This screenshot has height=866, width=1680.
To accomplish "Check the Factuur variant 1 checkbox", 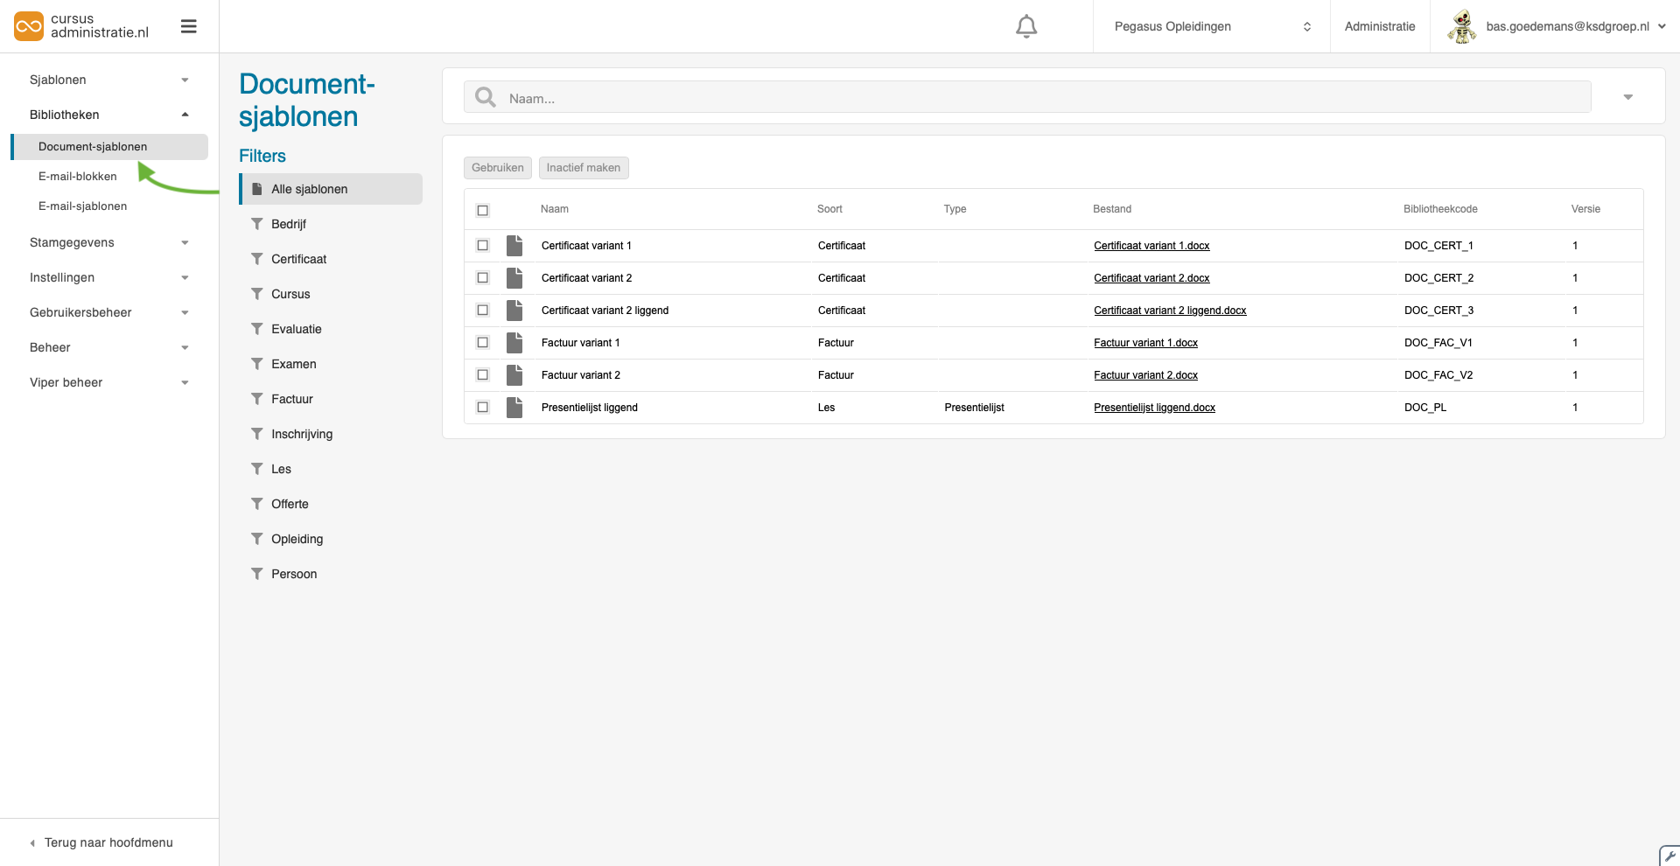I will [483, 343].
